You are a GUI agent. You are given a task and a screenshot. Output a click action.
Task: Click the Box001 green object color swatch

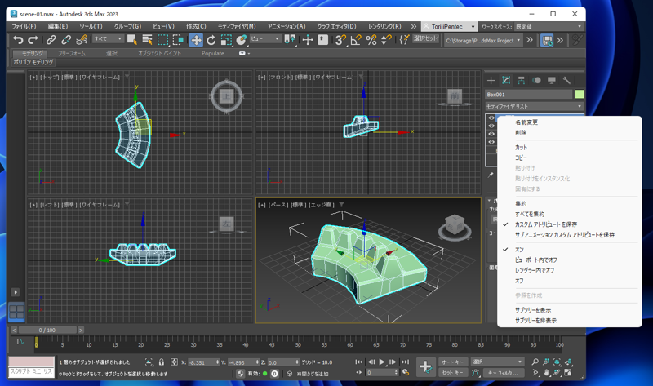tap(580, 95)
